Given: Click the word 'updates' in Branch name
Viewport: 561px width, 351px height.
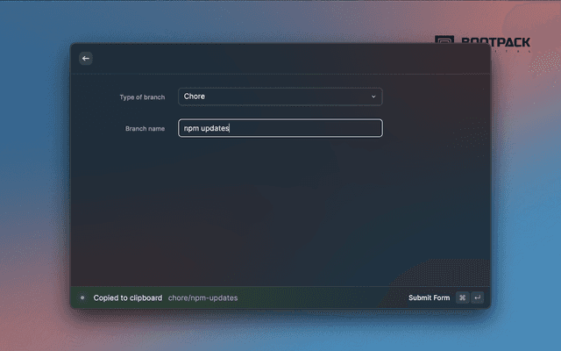Looking at the screenshot, I should (216, 128).
